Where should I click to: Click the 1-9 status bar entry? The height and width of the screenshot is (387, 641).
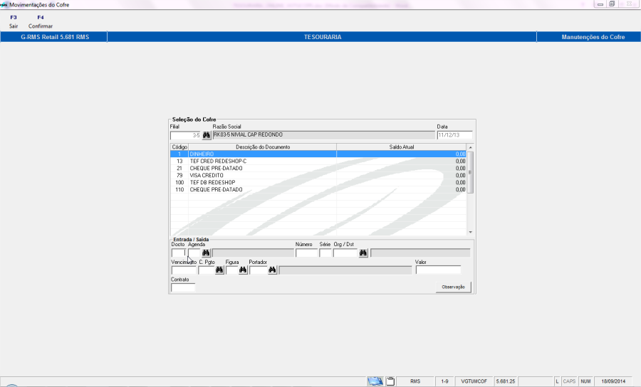(x=444, y=381)
